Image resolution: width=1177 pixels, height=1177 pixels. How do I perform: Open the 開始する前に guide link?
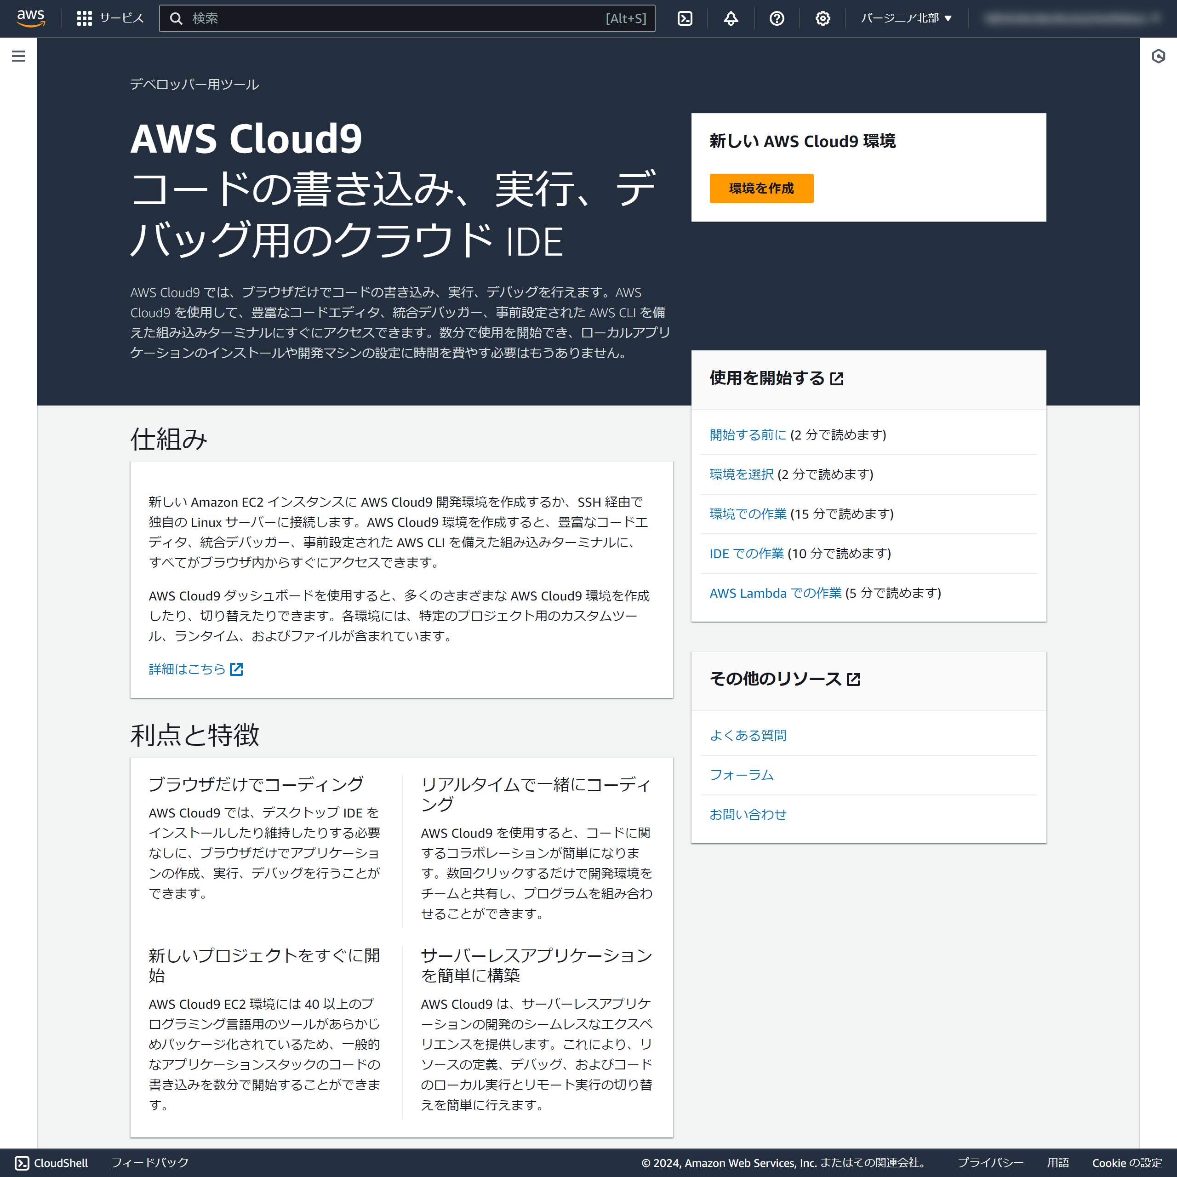pyautogui.click(x=748, y=434)
